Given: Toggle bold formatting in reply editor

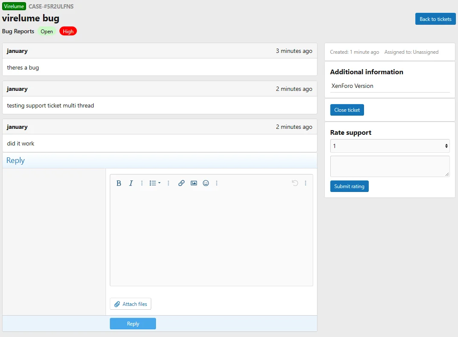Looking at the screenshot, I should (x=119, y=183).
